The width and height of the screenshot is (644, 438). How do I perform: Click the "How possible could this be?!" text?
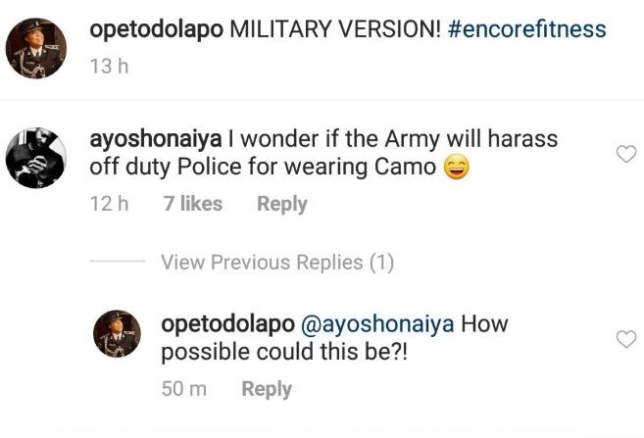[284, 352]
